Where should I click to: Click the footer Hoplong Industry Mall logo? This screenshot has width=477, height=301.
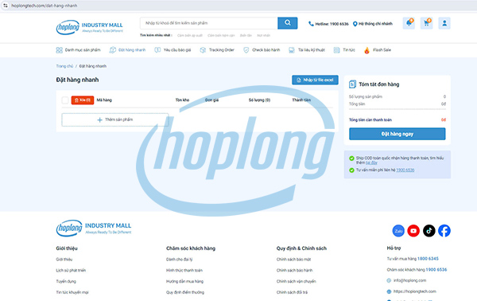coord(94,229)
